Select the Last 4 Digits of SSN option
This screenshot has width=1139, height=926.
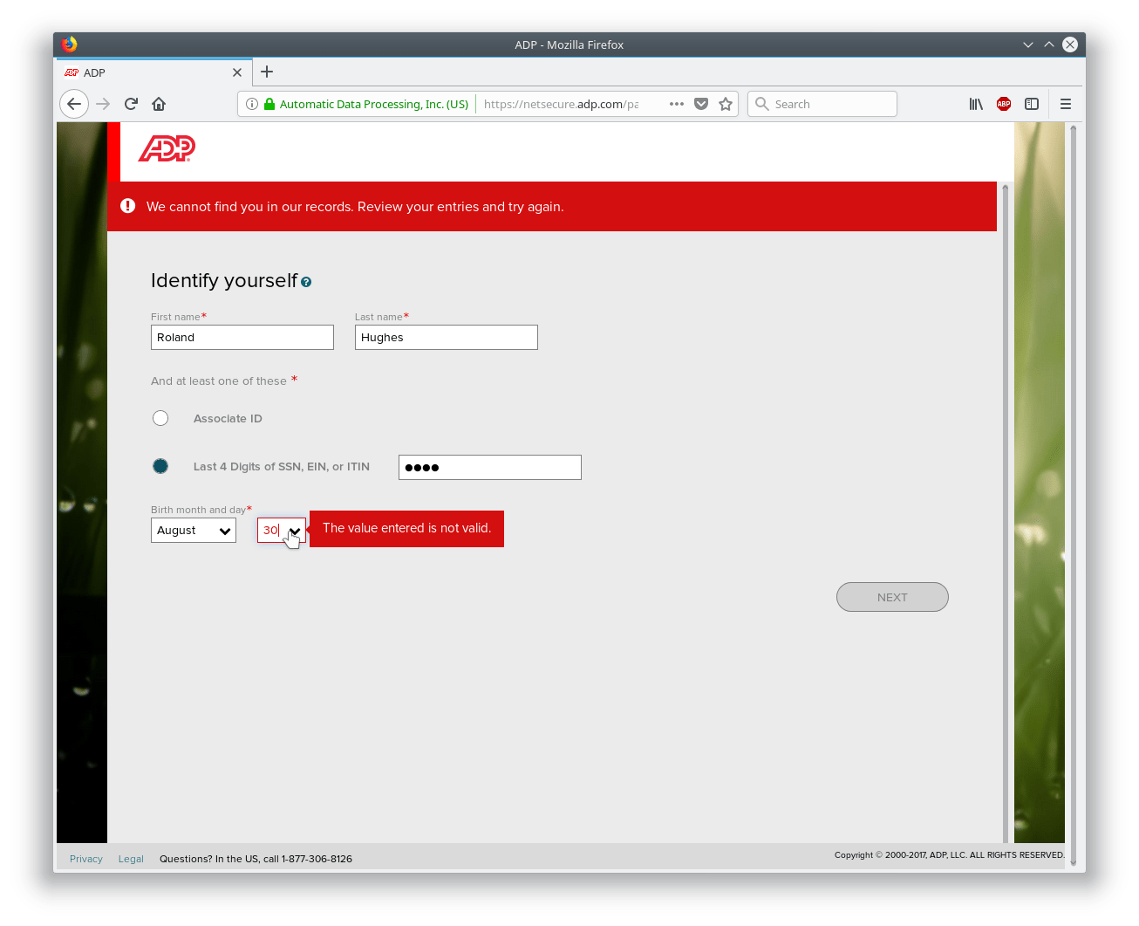tap(160, 465)
